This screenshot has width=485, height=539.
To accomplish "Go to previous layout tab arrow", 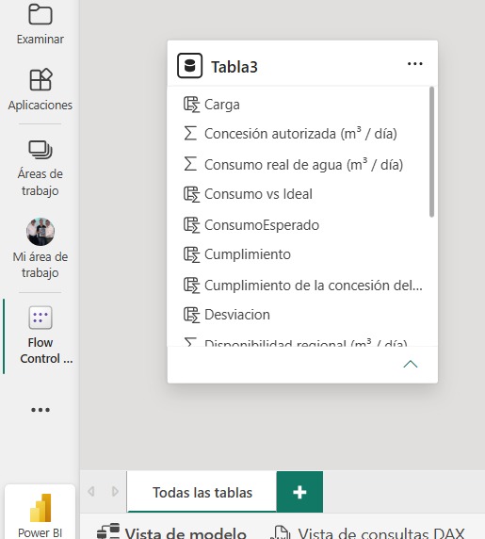I will (91, 491).
